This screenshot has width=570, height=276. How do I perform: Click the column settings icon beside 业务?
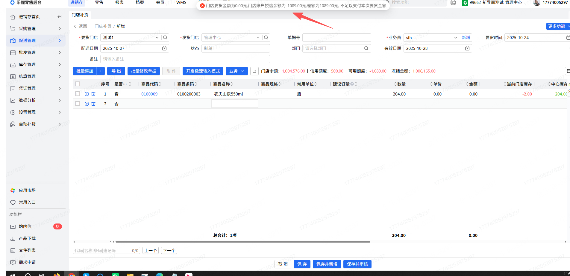(254, 71)
